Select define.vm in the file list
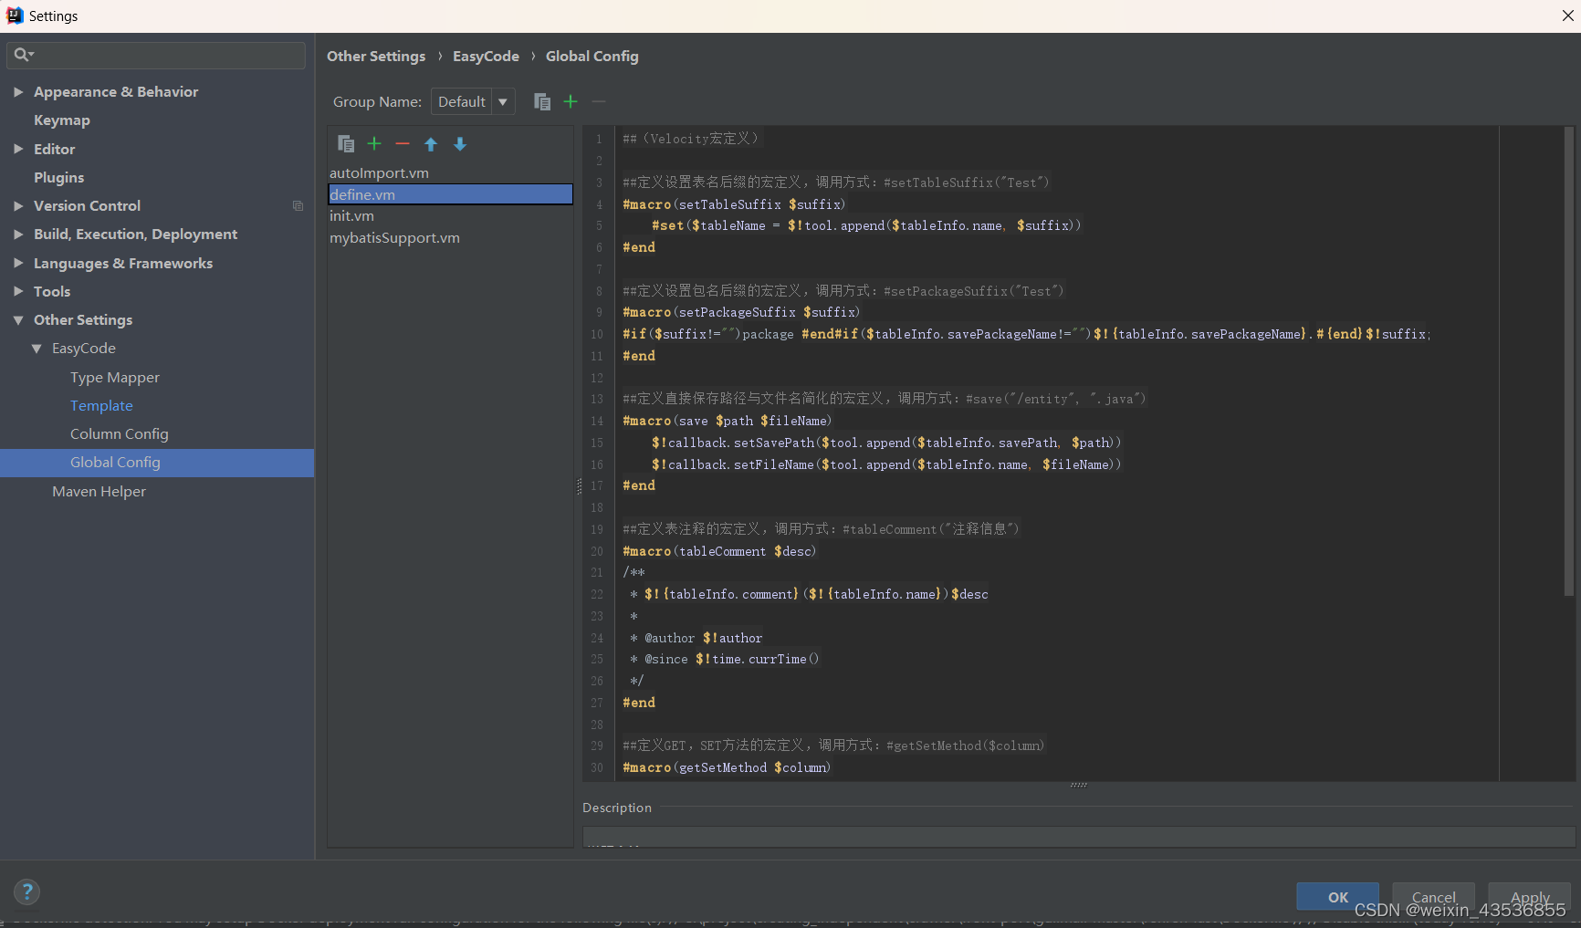1581x928 pixels. point(450,194)
